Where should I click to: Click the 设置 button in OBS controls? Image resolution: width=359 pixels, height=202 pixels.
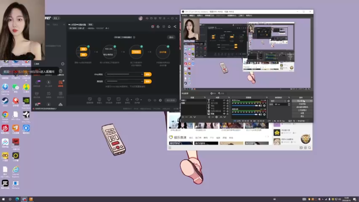tap(302, 113)
